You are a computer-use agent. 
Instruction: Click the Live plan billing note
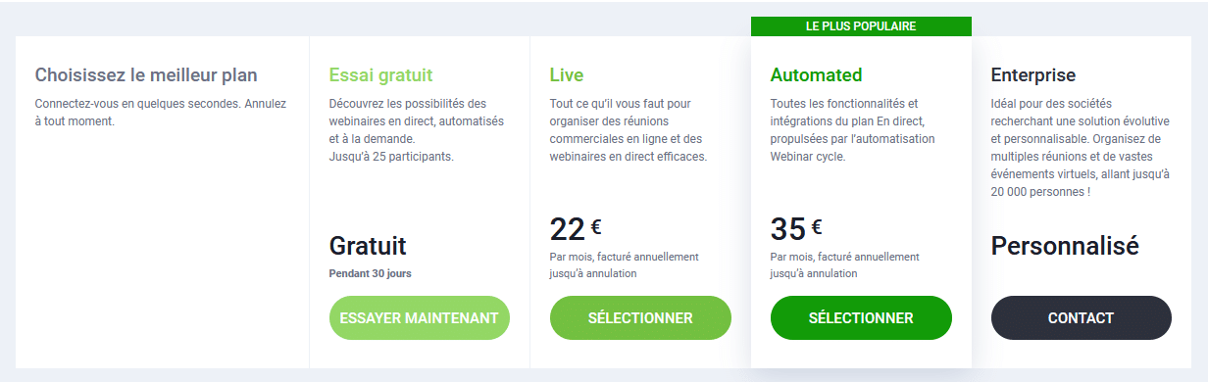point(625,265)
